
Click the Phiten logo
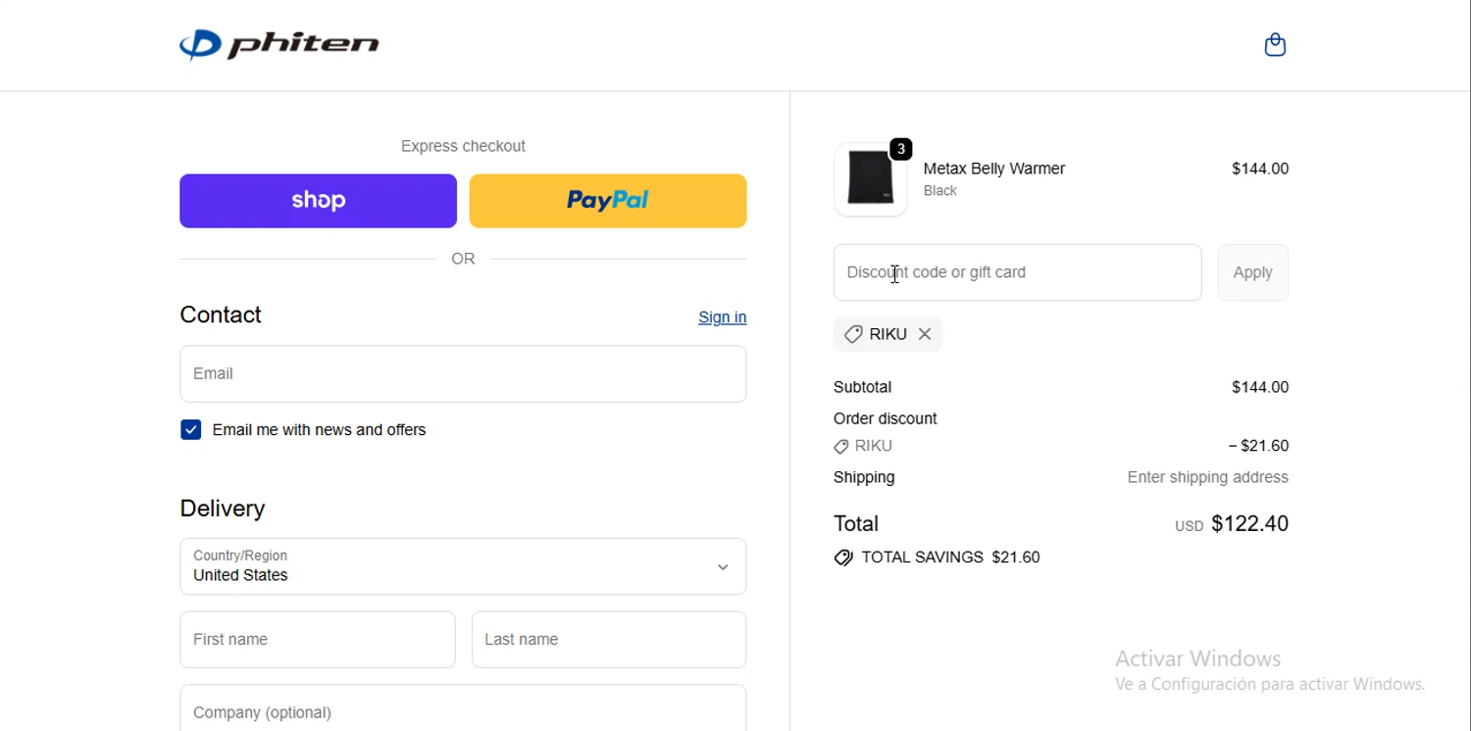279,45
